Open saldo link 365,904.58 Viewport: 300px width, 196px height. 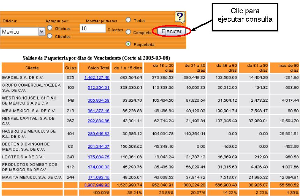[98, 100]
